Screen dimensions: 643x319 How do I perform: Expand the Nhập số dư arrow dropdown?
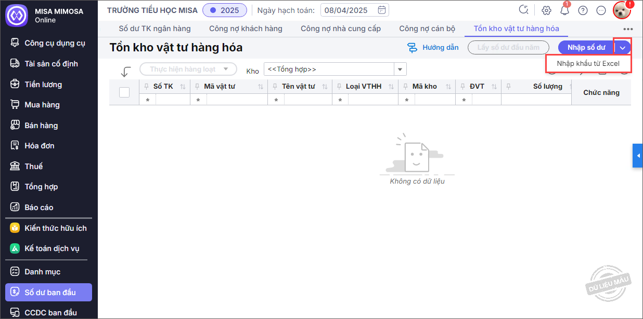click(x=623, y=48)
